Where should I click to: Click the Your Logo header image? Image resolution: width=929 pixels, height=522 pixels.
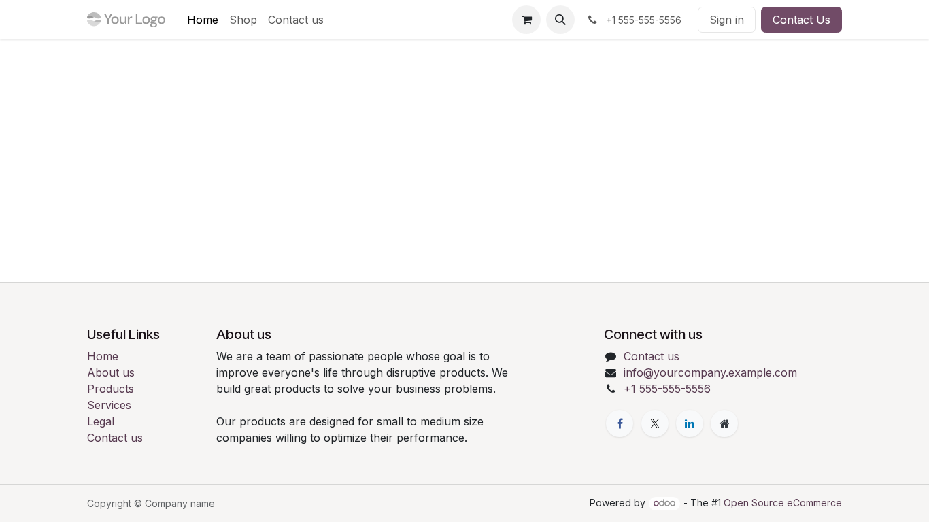click(126, 20)
